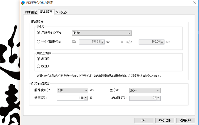
Task: Switch to the PDF設定 tab
Action: click(x=31, y=12)
